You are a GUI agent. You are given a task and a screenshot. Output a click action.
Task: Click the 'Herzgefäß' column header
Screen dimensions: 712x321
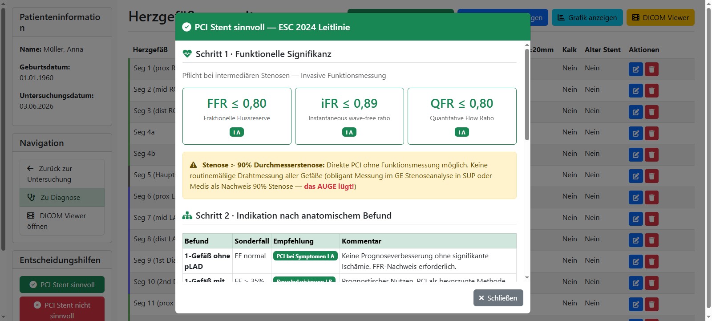(150, 50)
